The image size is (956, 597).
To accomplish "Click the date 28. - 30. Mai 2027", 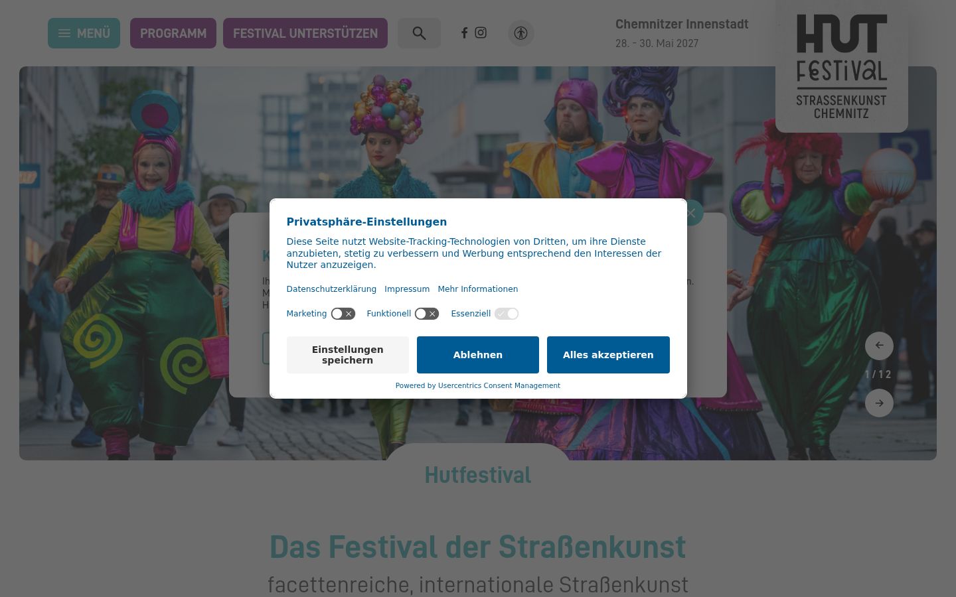I will pyautogui.click(x=657, y=43).
